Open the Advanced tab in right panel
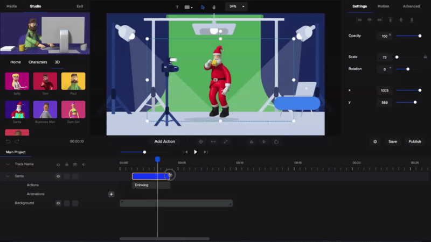The image size is (431, 242). coord(411,6)
